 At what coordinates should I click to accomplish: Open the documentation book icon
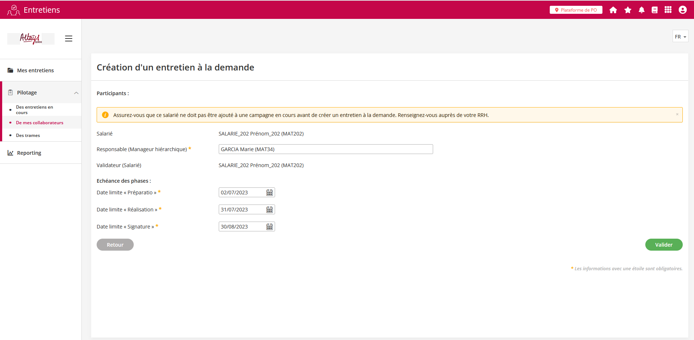pos(654,10)
